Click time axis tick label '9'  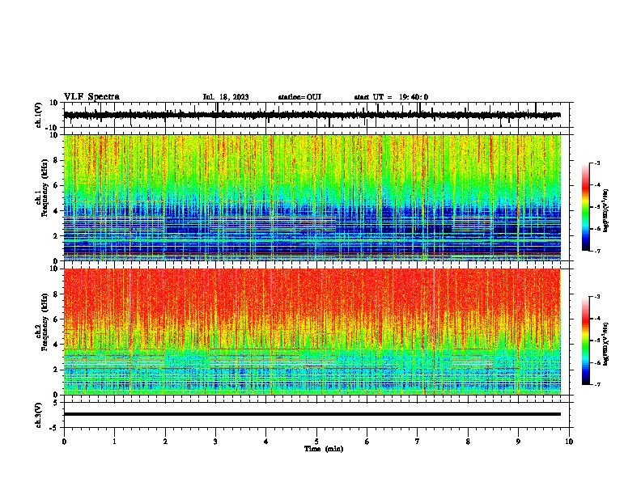pyautogui.click(x=518, y=442)
